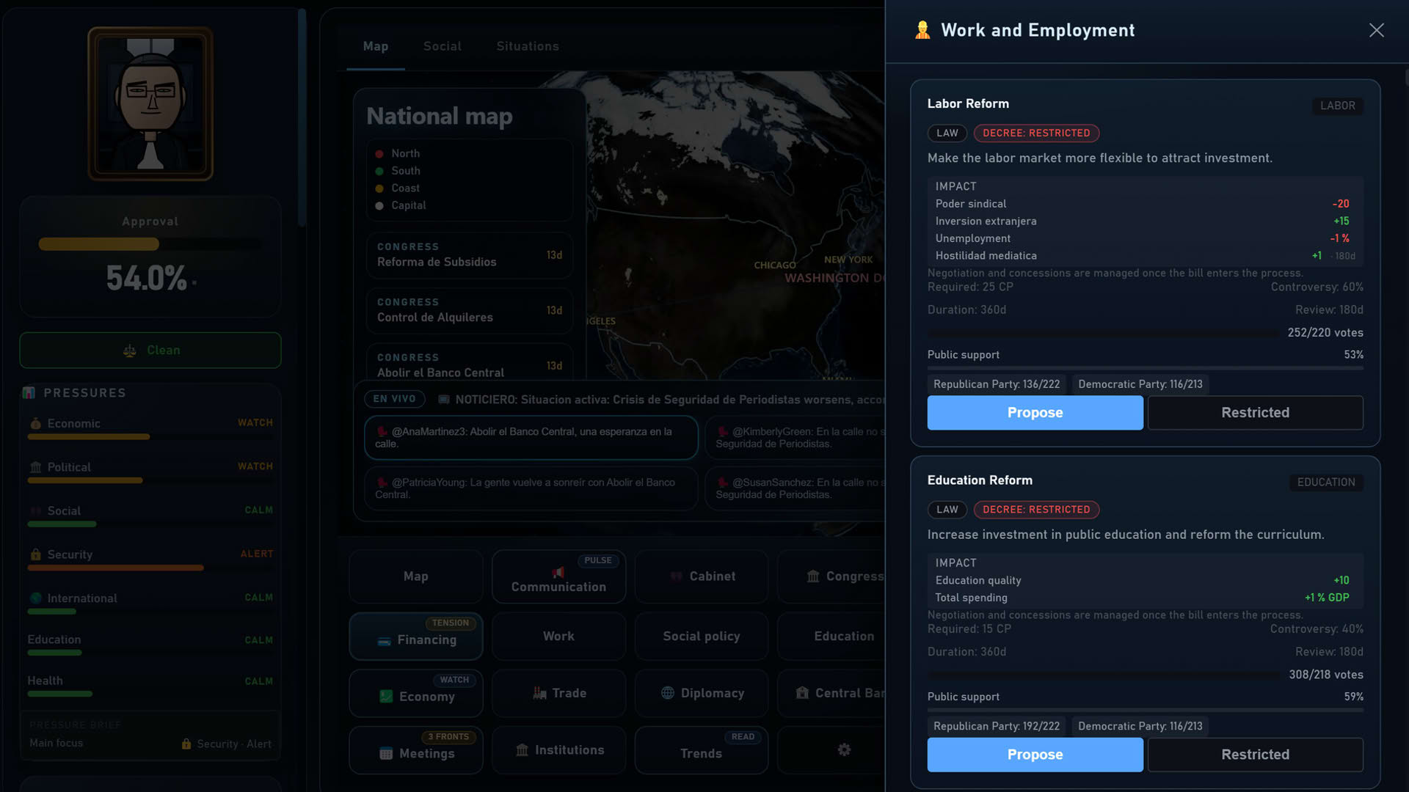Viewport: 1409px width, 792px height.
Task: Open the Financing menu
Action: (x=416, y=637)
